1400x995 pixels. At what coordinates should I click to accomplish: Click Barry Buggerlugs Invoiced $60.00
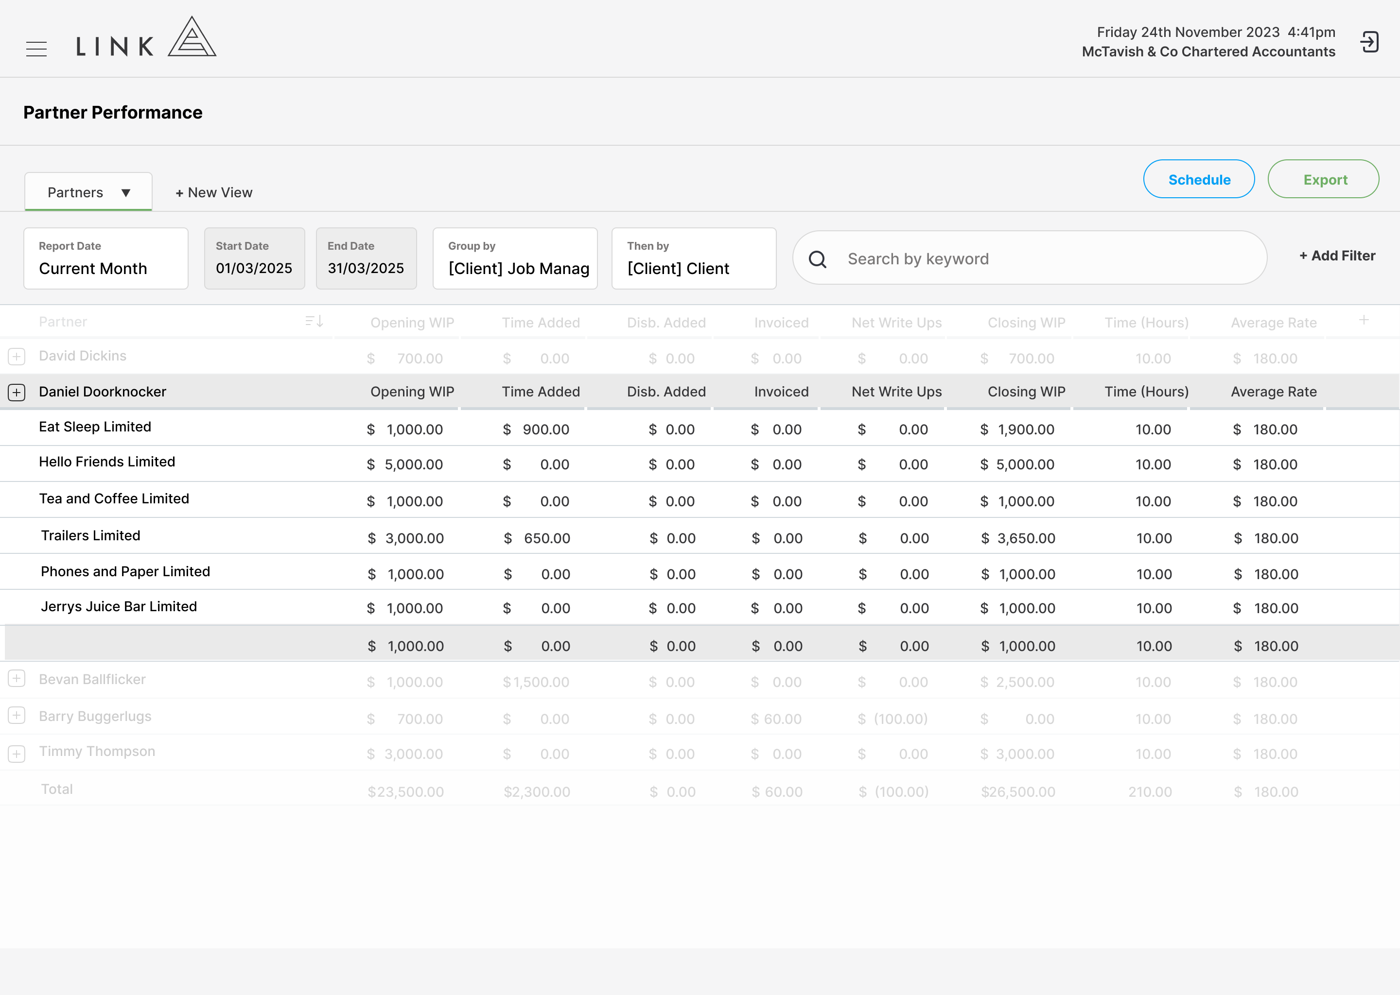click(776, 719)
